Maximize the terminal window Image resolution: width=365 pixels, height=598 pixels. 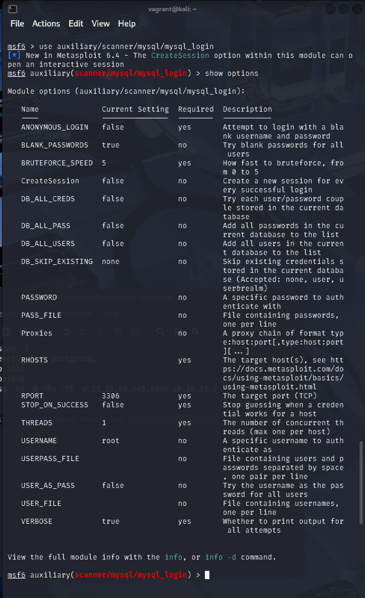pyautogui.click(x=344, y=9)
